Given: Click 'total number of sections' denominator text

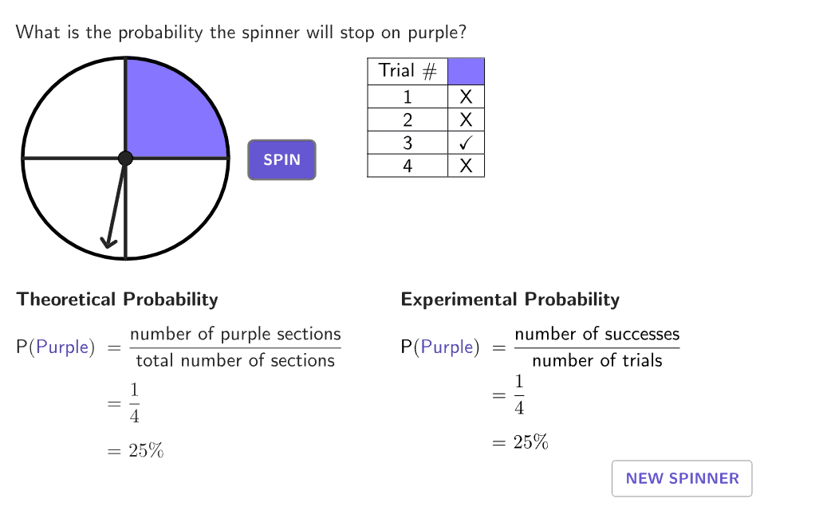Looking at the screenshot, I should 235,361.
